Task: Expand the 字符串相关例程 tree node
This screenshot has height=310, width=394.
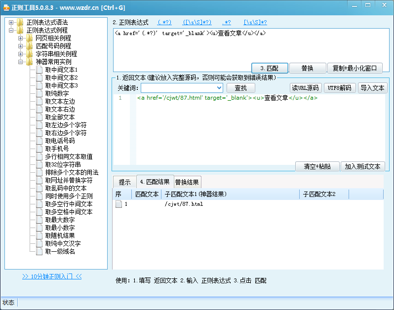Action: click(21, 54)
